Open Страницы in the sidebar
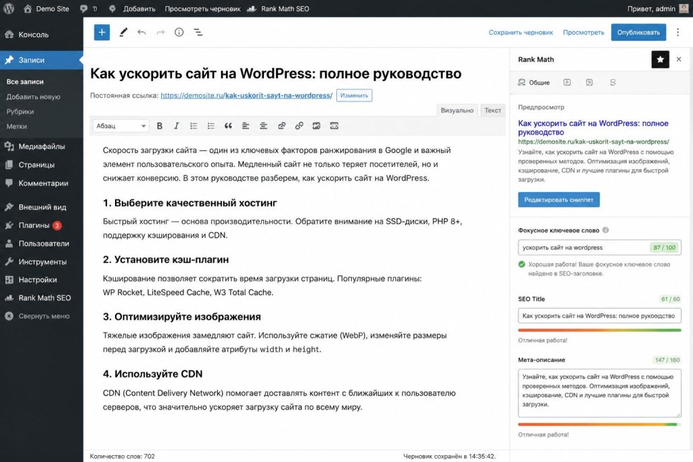This screenshot has height=462, width=693. pyautogui.click(x=41, y=165)
